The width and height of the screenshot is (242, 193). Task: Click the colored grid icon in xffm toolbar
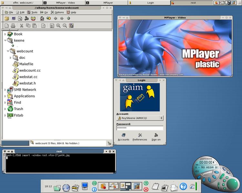tap(71, 26)
